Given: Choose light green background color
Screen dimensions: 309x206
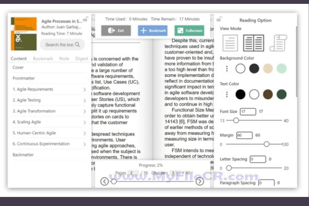Looking at the screenshot, I should tap(282, 69).
